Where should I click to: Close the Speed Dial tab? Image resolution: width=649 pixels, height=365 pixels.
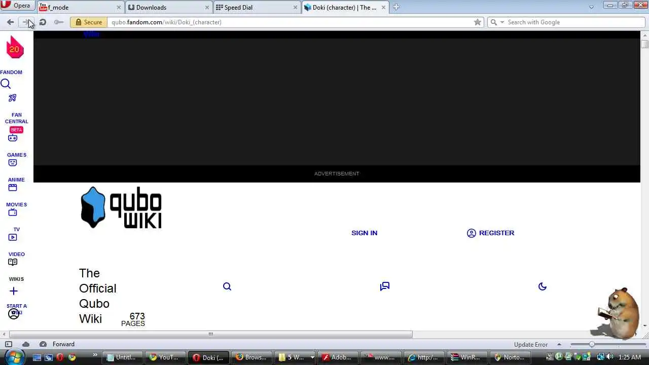[296, 7]
